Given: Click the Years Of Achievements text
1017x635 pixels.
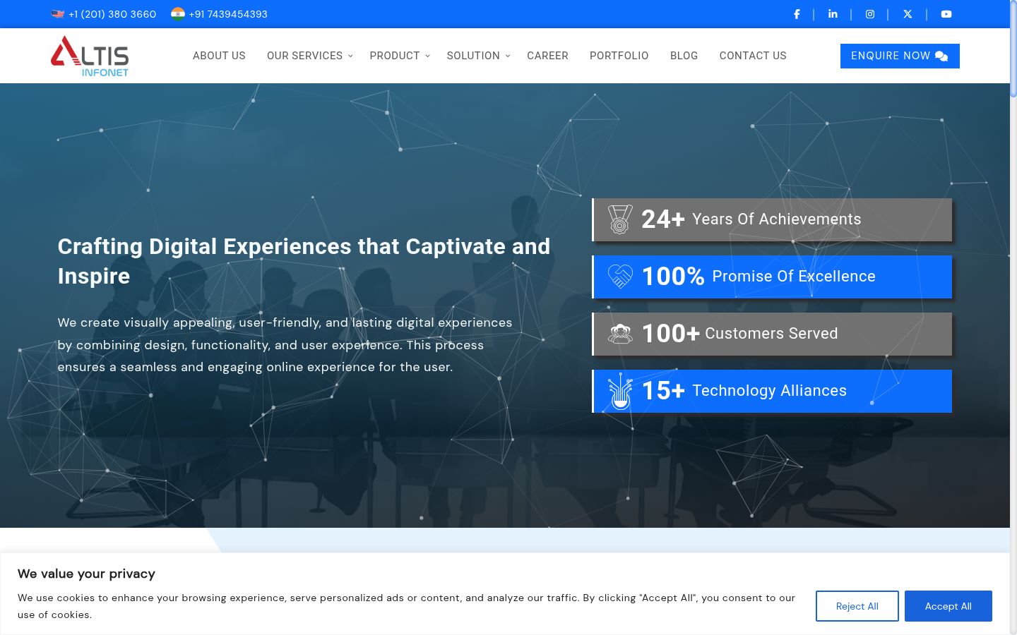Looking at the screenshot, I should [777, 219].
